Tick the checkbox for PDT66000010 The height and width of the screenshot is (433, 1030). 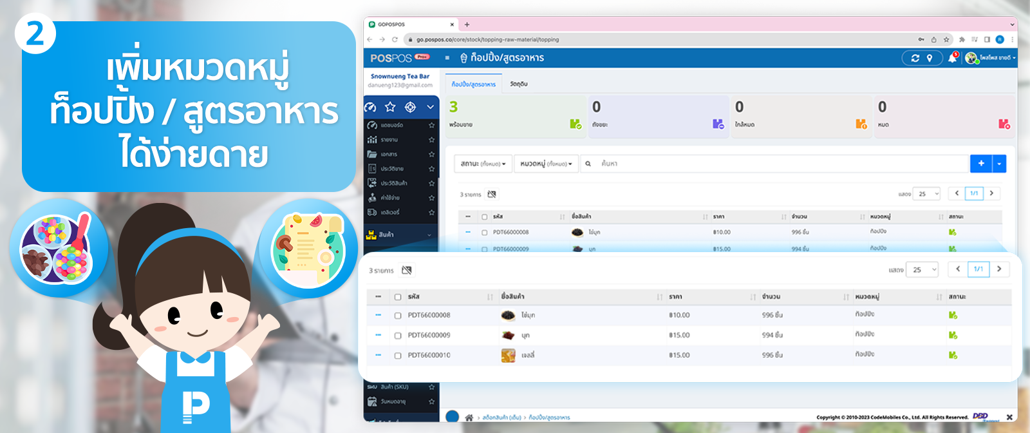point(398,356)
